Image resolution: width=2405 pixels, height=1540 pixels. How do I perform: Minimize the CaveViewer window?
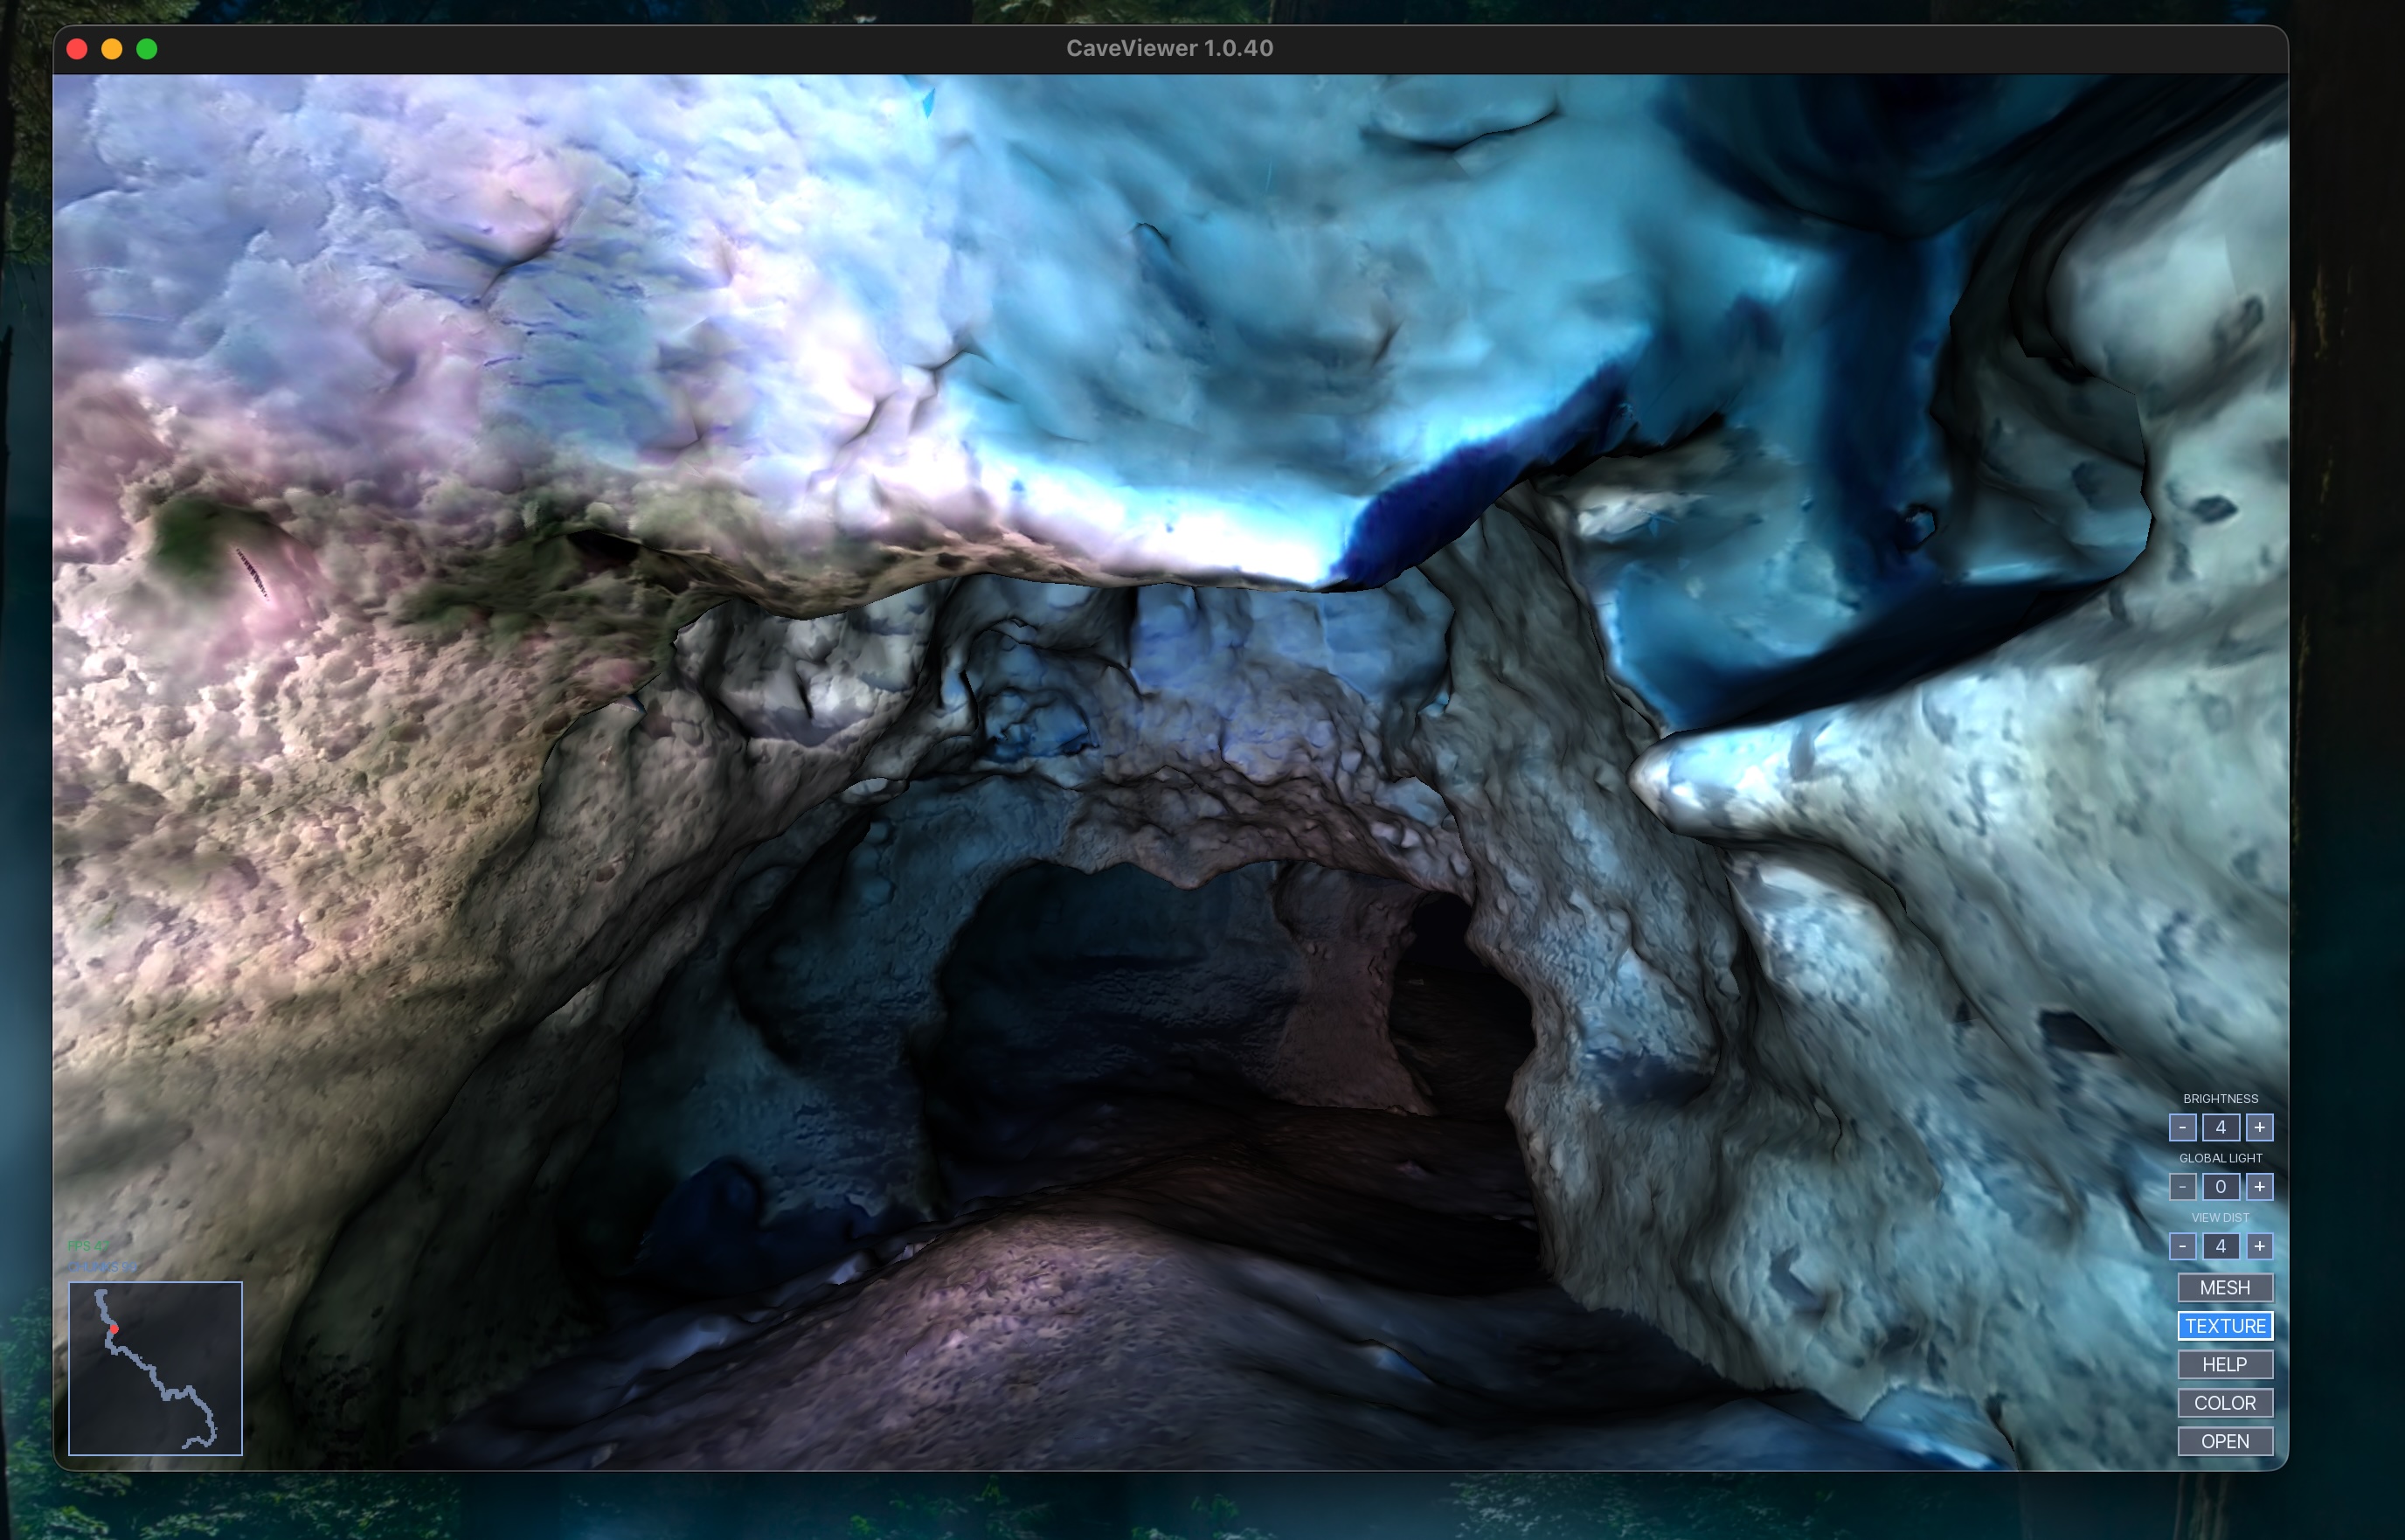coord(112,49)
